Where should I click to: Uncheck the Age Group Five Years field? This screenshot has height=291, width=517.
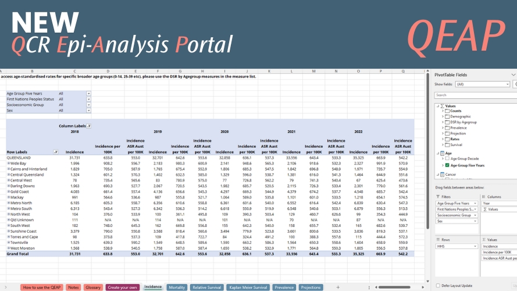[x=447, y=165]
